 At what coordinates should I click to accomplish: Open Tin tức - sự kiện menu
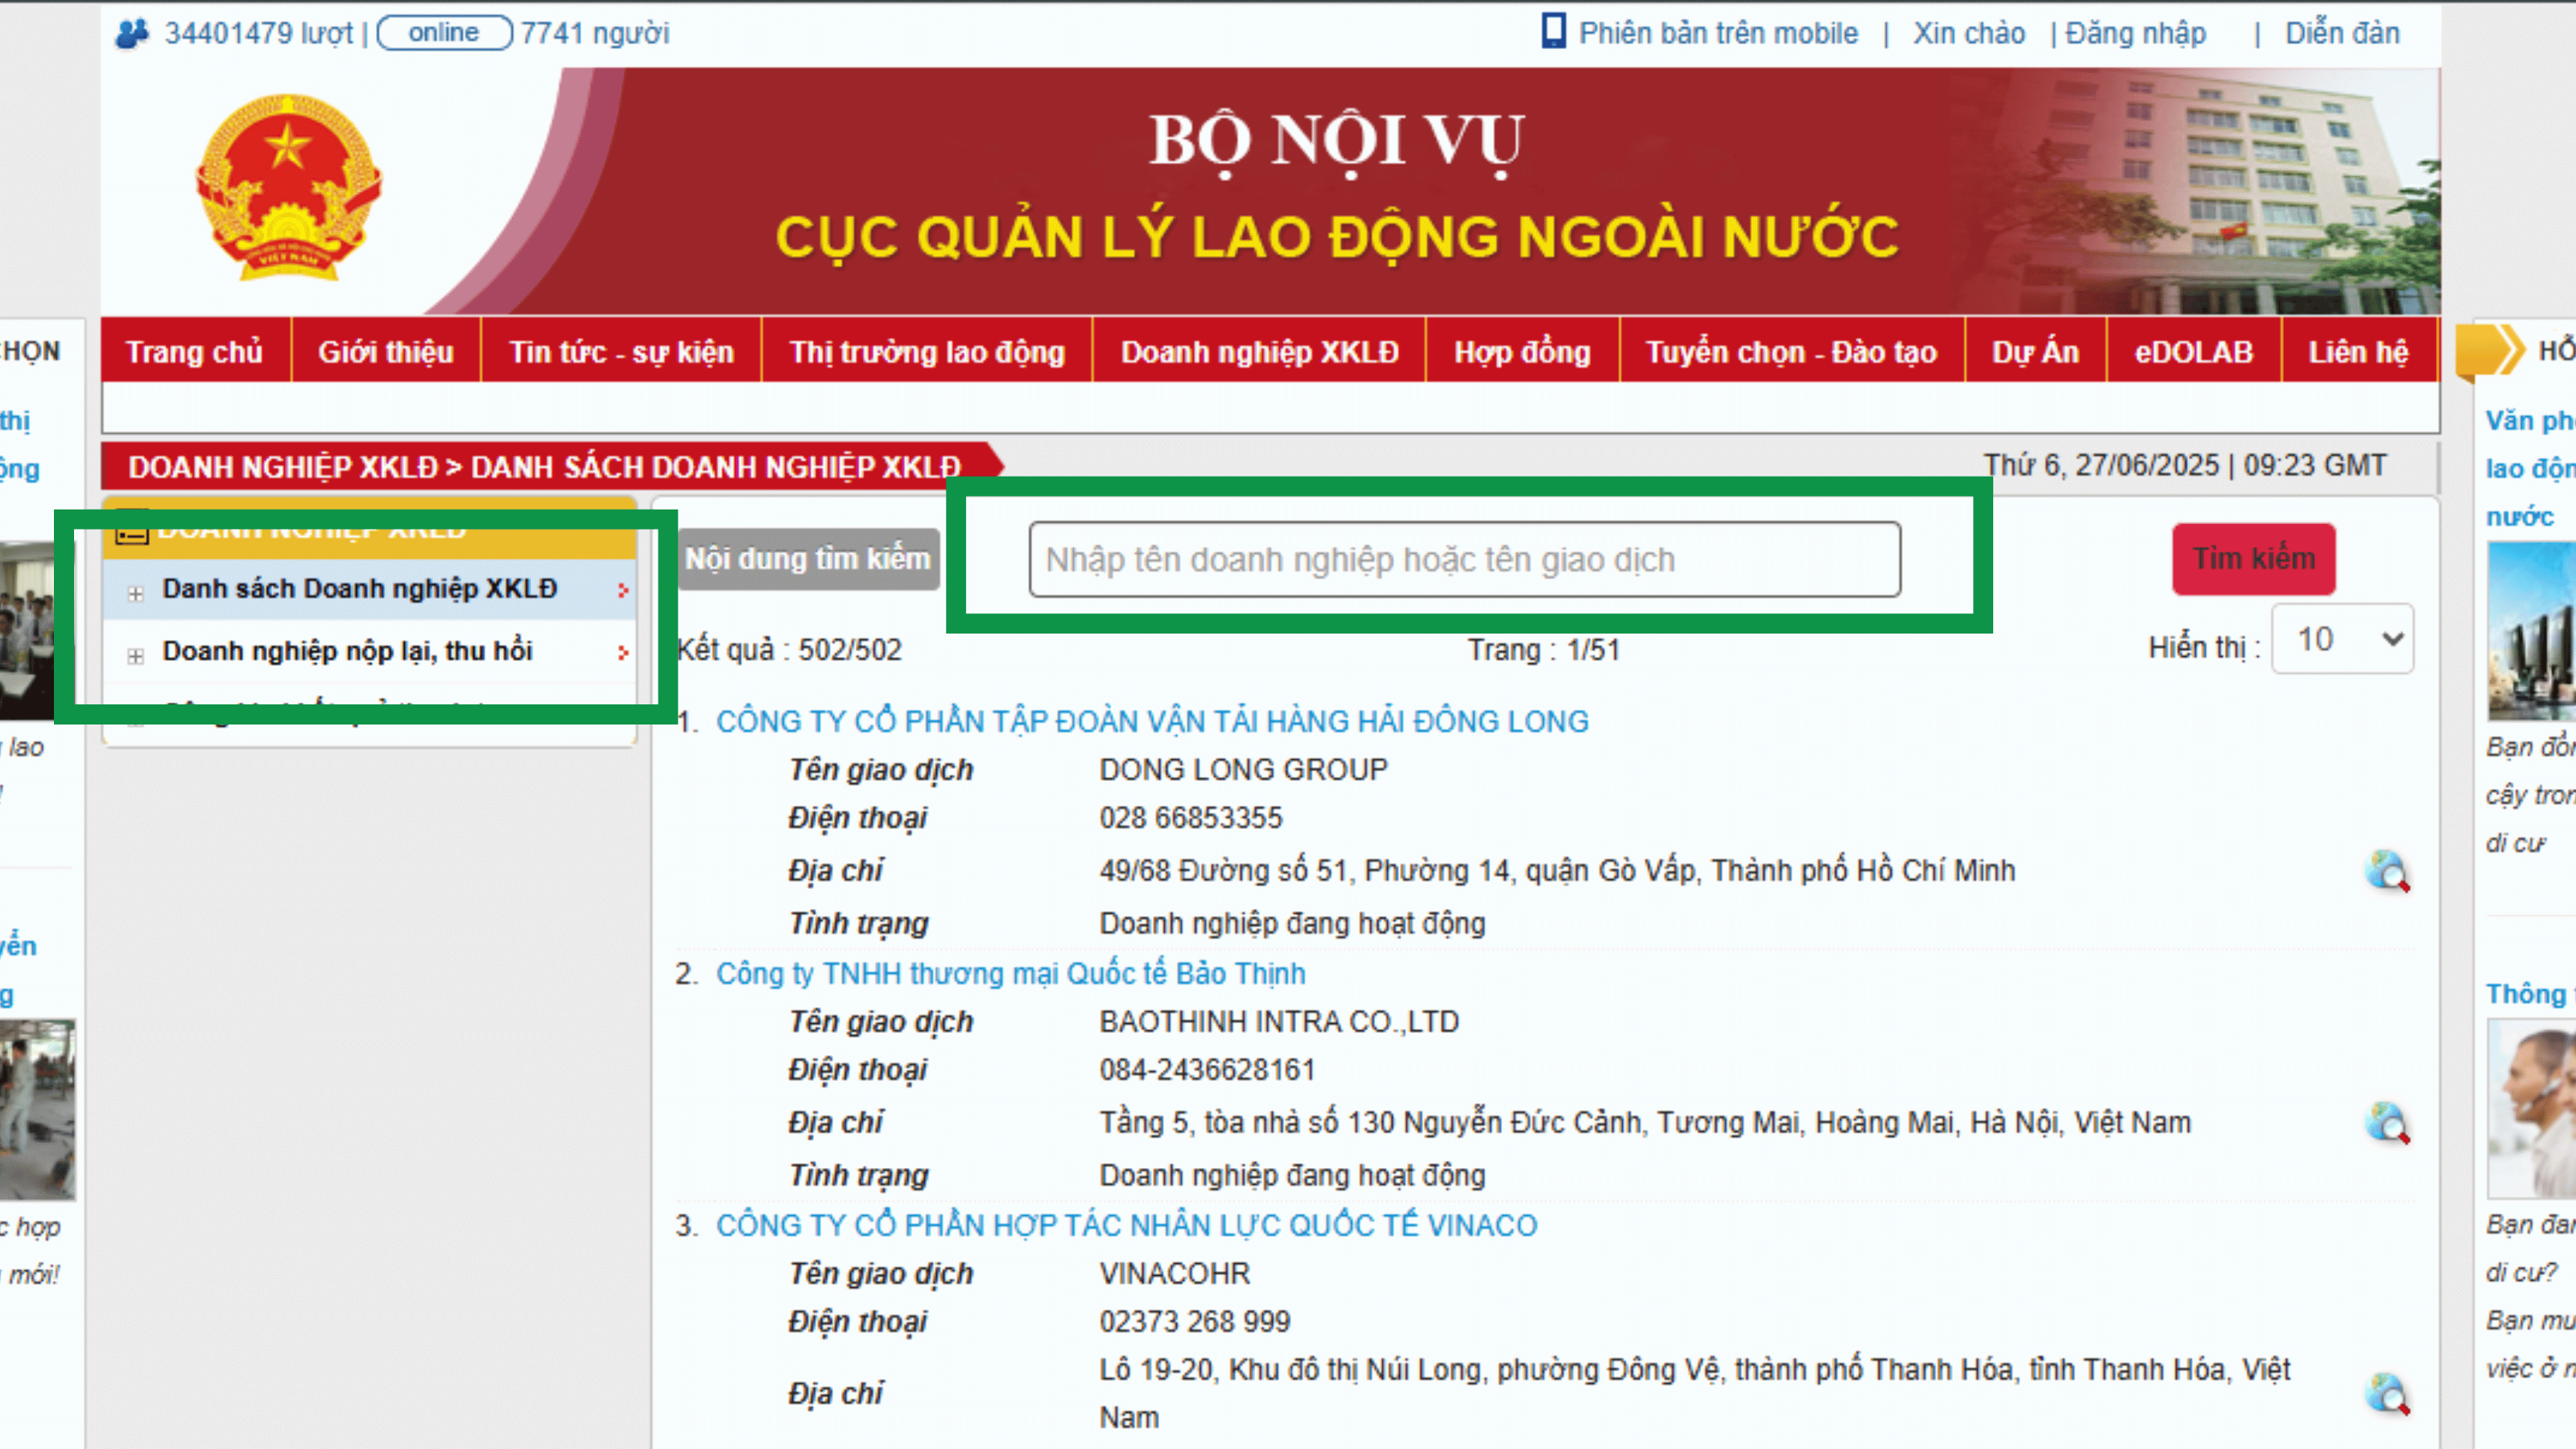click(x=621, y=352)
